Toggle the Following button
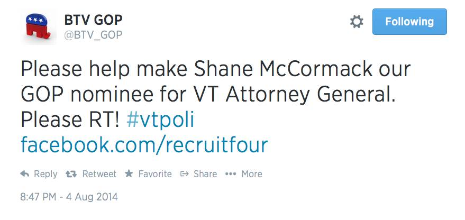This screenshot has width=465, height=220. (x=409, y=22)
